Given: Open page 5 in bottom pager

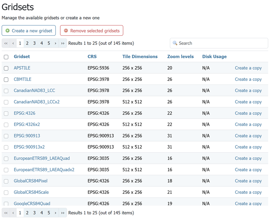Looking at the screenshot, I should tap(49, 213).
